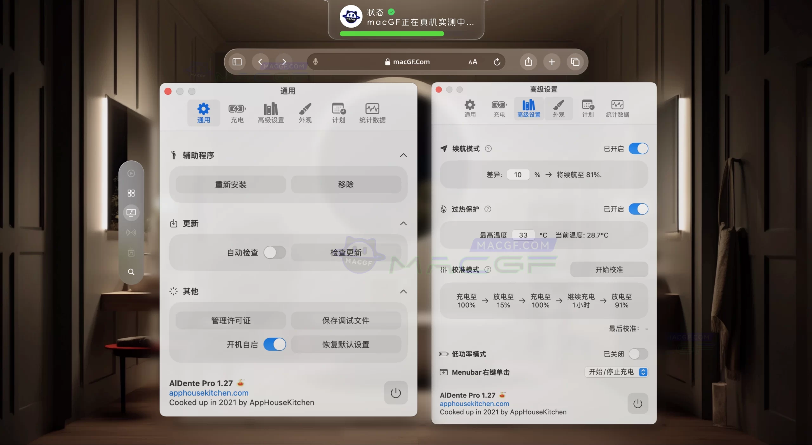
Task: Turn on 低功率模式 low power toggle
Action: coord(638,354)
